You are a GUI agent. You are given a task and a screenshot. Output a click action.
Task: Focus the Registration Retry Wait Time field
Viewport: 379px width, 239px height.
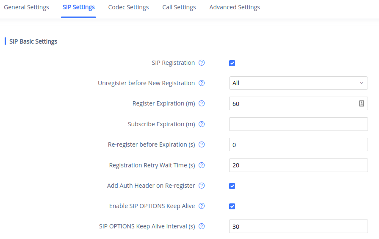(x=298, y=165)
